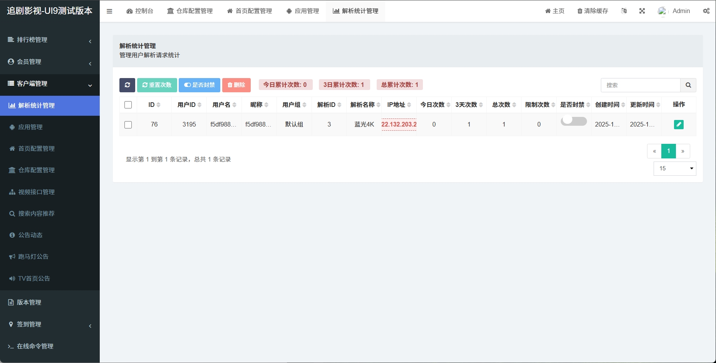Screen dimensions: 716x363
Task: Toggle the 是否封禁 ban switch in the table row
Action: click(573, 120)
